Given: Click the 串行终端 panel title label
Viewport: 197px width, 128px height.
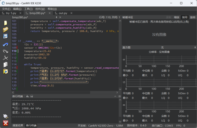Looking at the screenshot, I should [18, 96].
